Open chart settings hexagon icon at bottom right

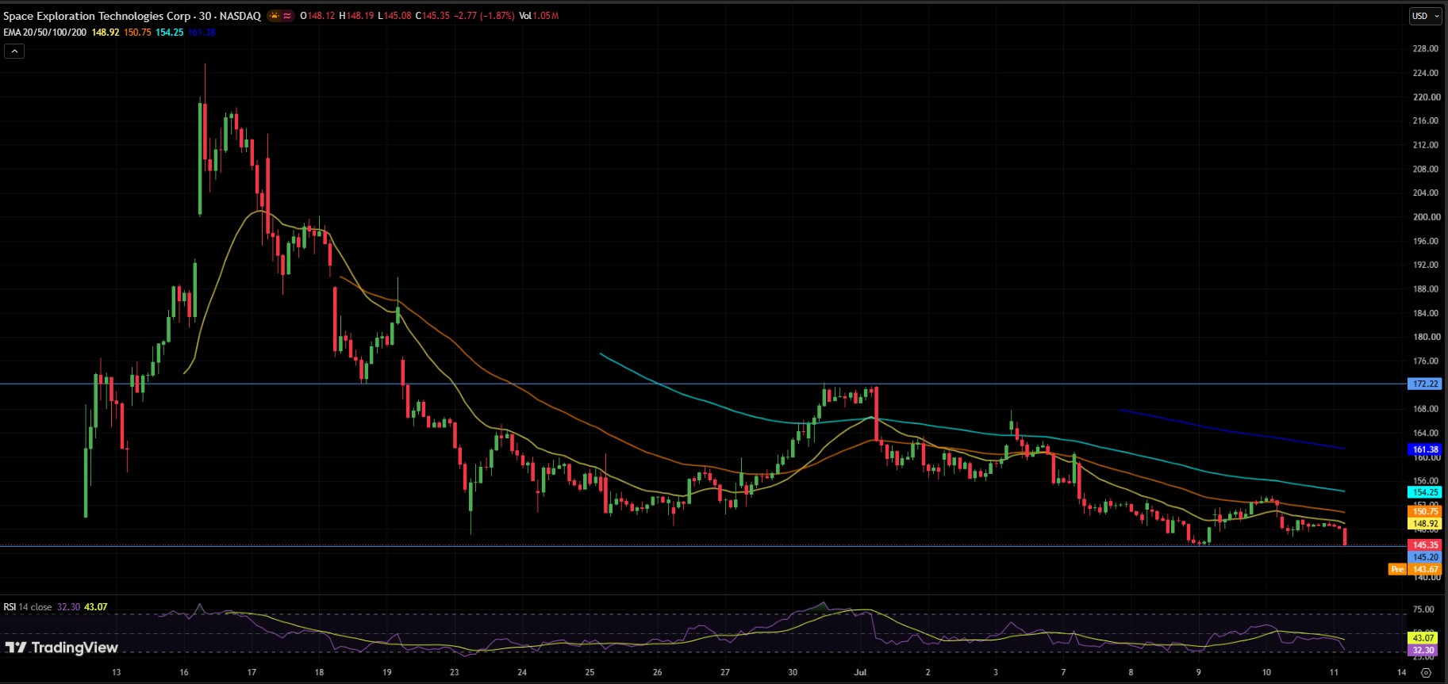1426,672
